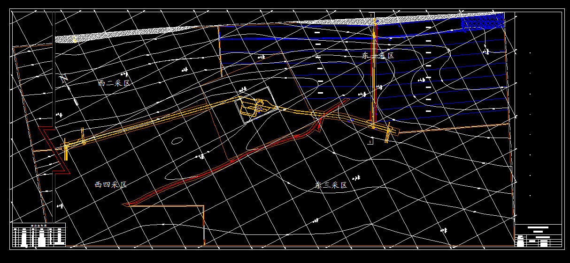Select the 东一采区 district label
The height and width of the screenshot is (263, 570).
[x=378, y=55]
